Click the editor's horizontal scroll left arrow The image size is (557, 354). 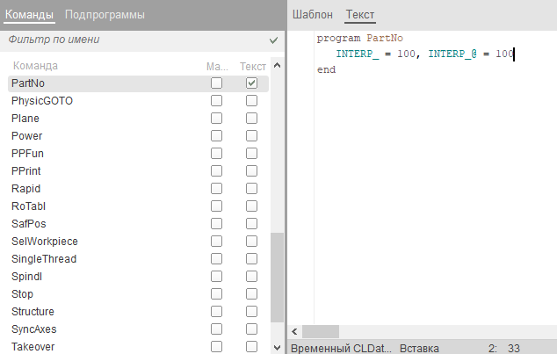(295, 331)
